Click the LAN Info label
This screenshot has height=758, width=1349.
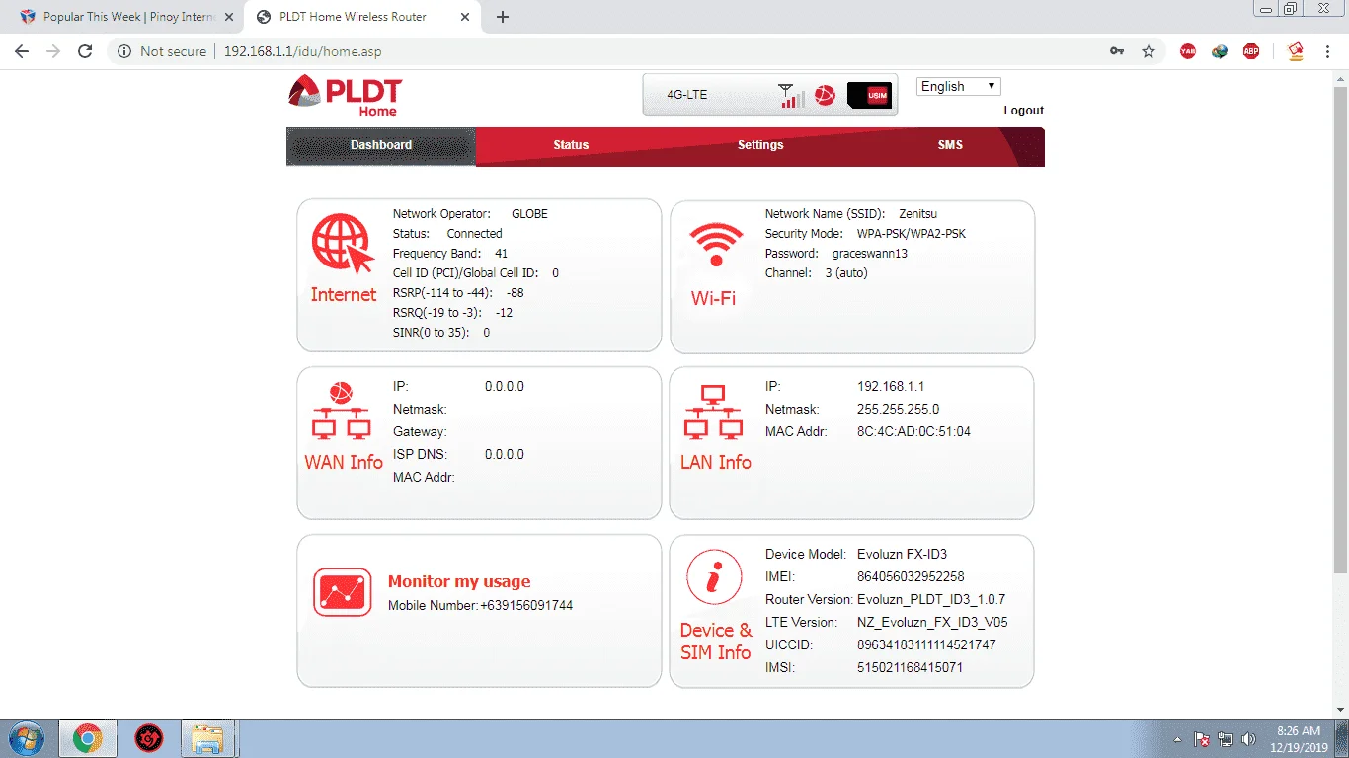[716, 462]
